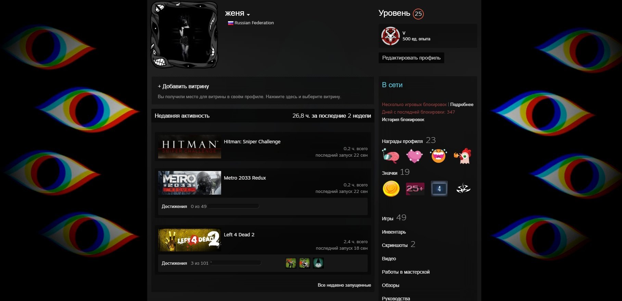Open История блокировок link

(x=403, y=119)
